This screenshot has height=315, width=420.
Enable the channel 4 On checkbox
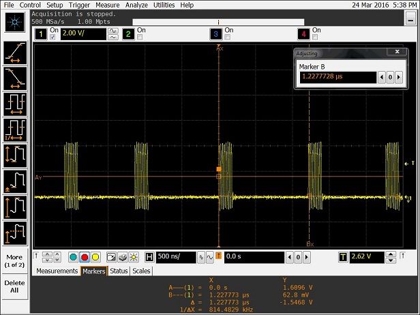pos(315,37)
